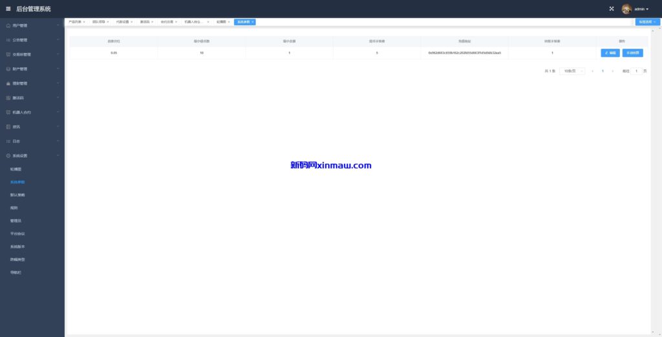Select 平台协议 in the sidebar submenu
The image size is (662, 337).
tap(17, 234)
